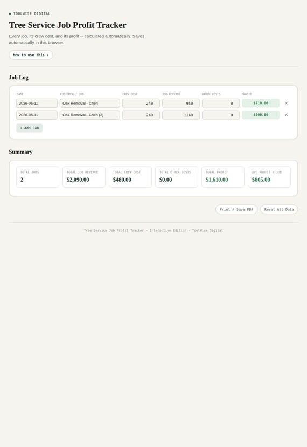The width and height of the screenshot is (307, 447).
Task: Edit other costs in the 950 revenue row
Action: click(x=221, y=104)
